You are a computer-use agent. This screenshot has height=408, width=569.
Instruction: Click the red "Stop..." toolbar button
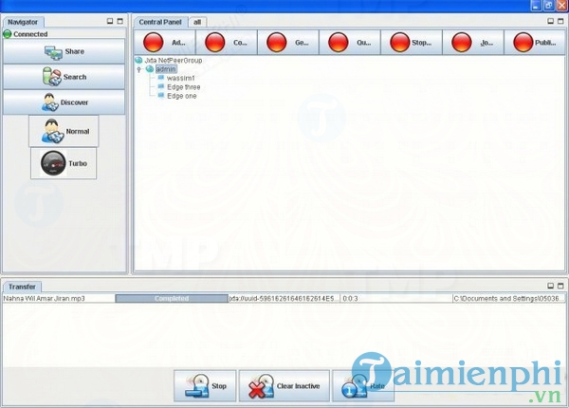[x=411, y=43]
